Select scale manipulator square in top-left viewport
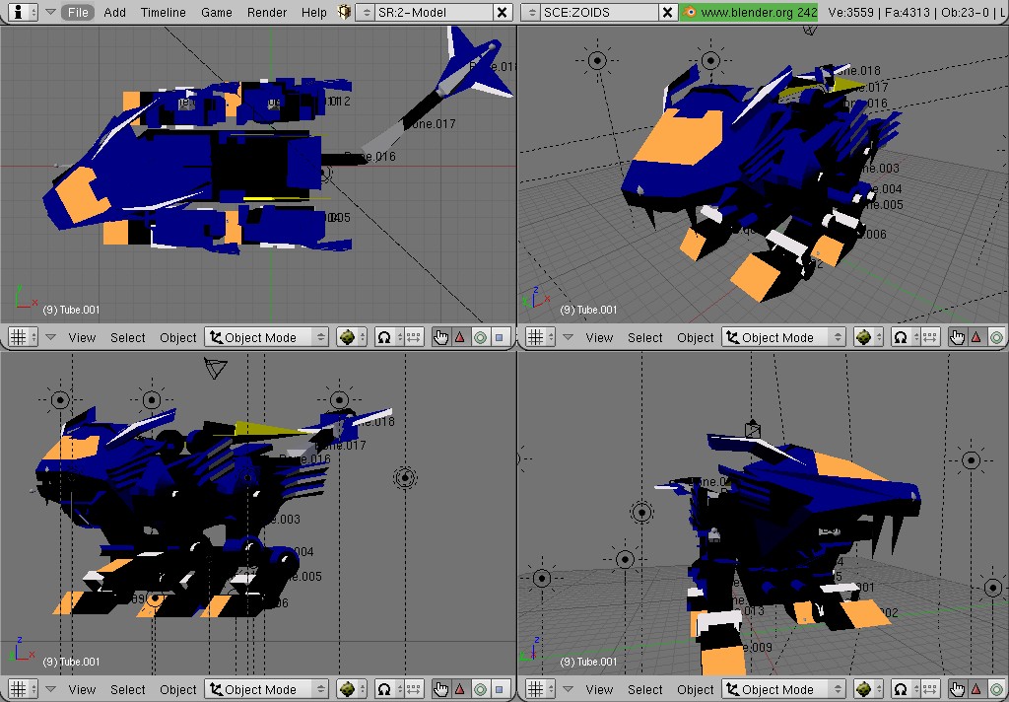 (x=500, y=337)
